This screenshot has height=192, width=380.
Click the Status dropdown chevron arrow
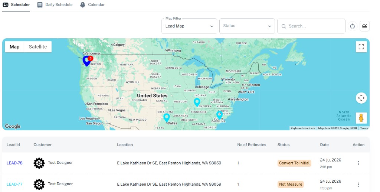pyautogui.click(x=269, y=26)
